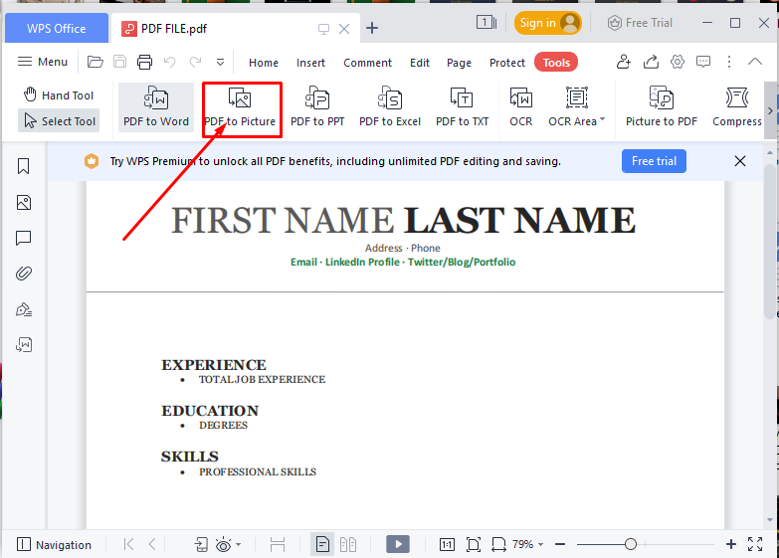Fit page to window
This screenshot has width=779, height=558.
[x=473, y=545]
